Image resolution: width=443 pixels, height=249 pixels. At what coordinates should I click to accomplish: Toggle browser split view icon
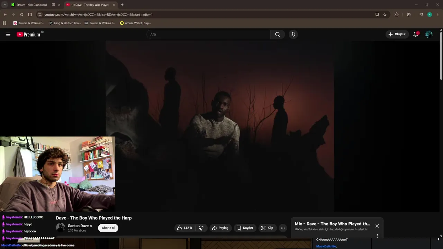[30, 15]
